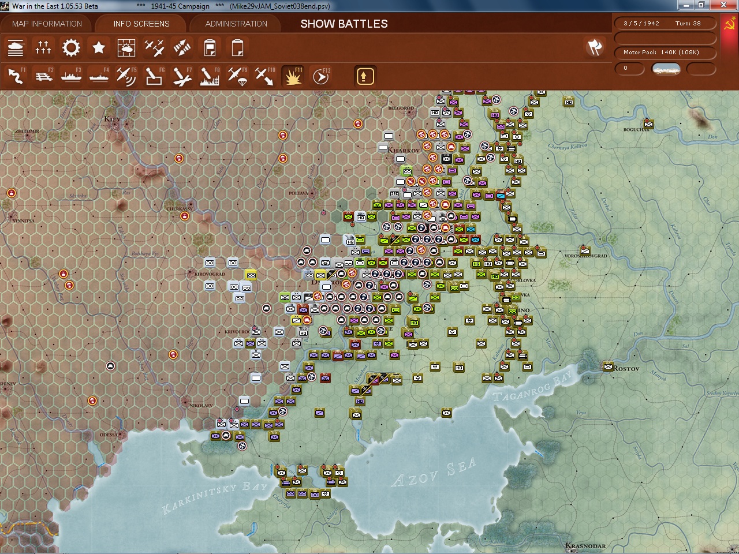This screenshot has height=554, width=739.
Task: Switch to the Administration tab
Action: tap(236, 24)
